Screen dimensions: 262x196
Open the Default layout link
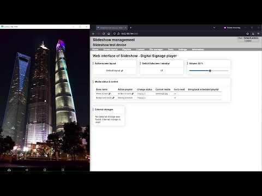tap(115, 71)
